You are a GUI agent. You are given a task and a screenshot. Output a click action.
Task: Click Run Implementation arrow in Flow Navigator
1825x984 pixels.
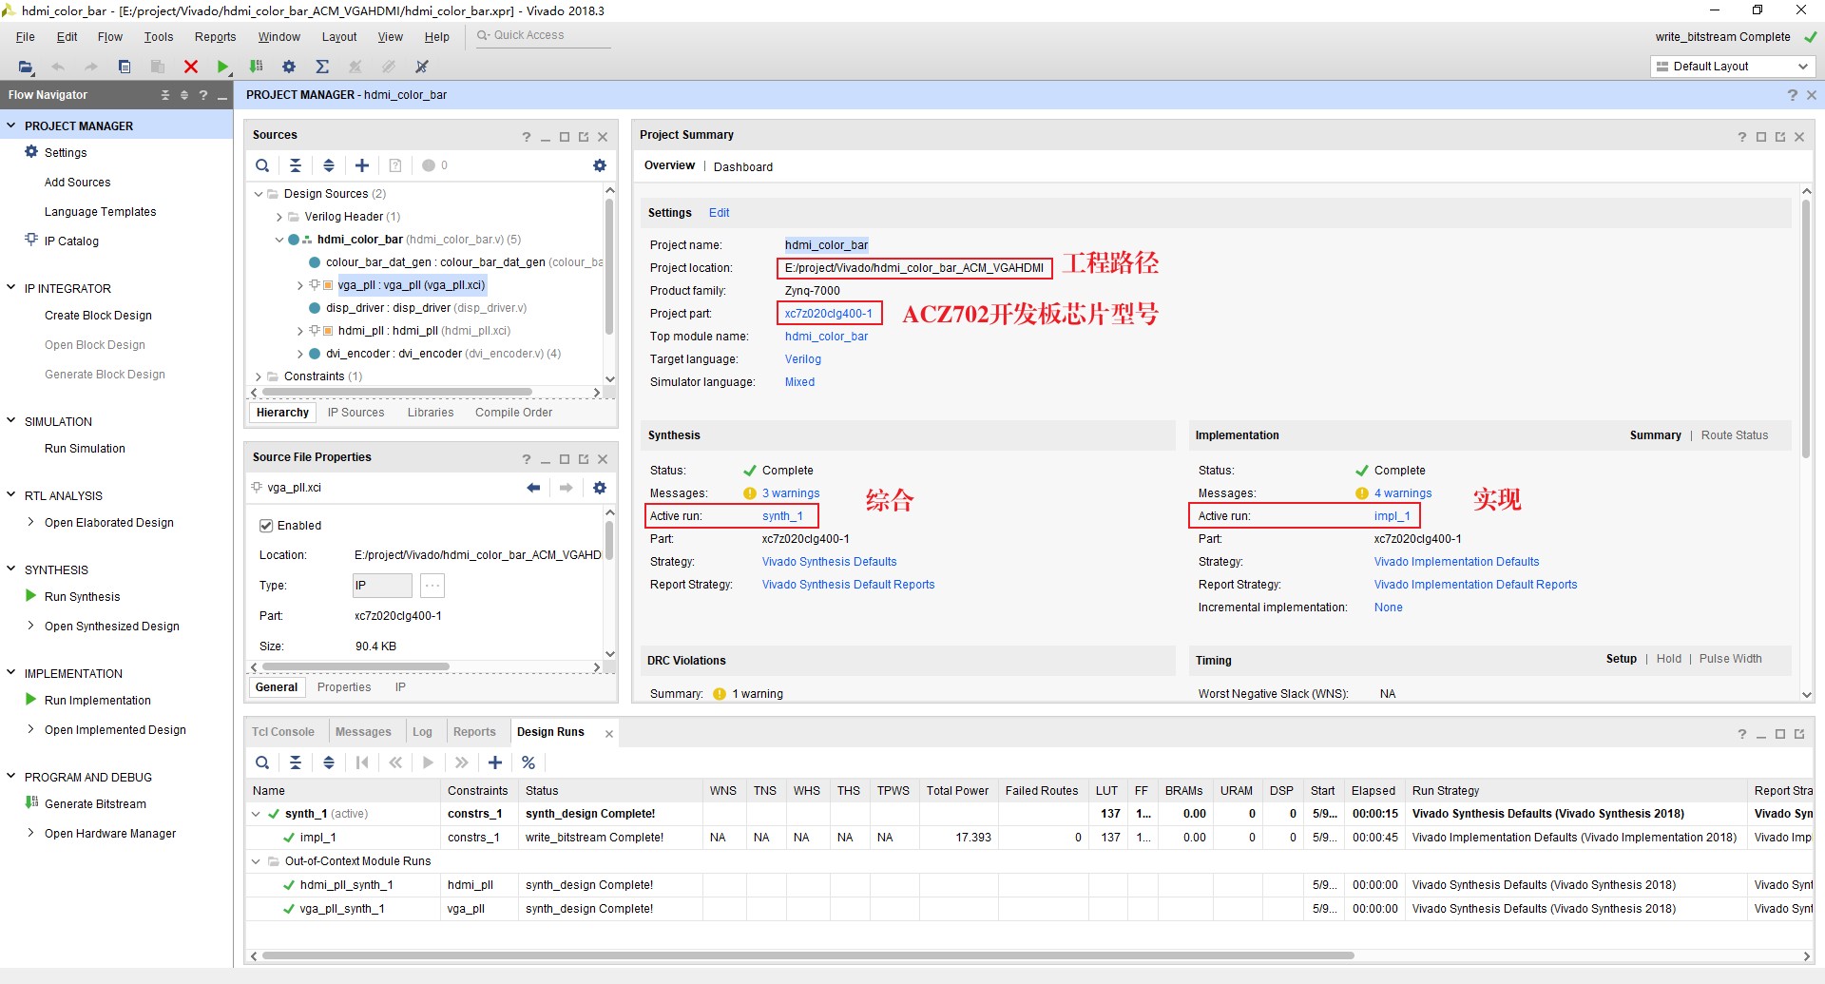pyautogui.click(x=31, y=700)
